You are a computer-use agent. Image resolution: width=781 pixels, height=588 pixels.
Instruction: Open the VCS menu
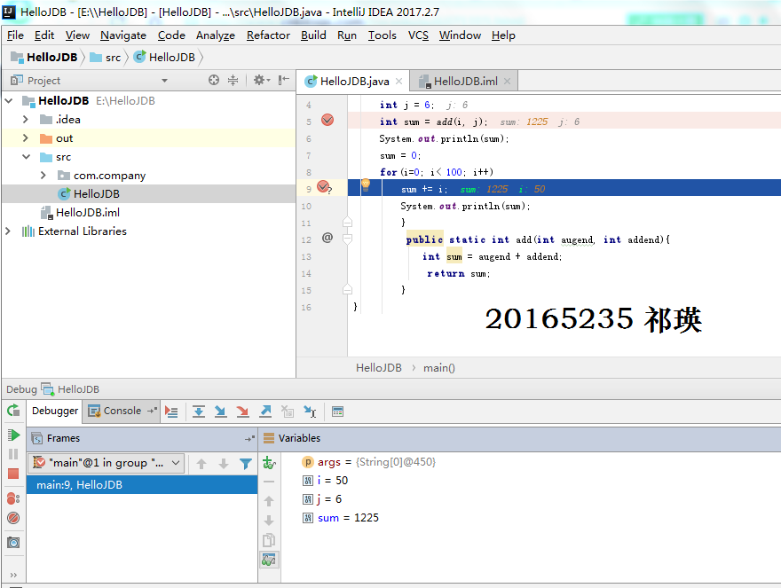click(418, 35)
